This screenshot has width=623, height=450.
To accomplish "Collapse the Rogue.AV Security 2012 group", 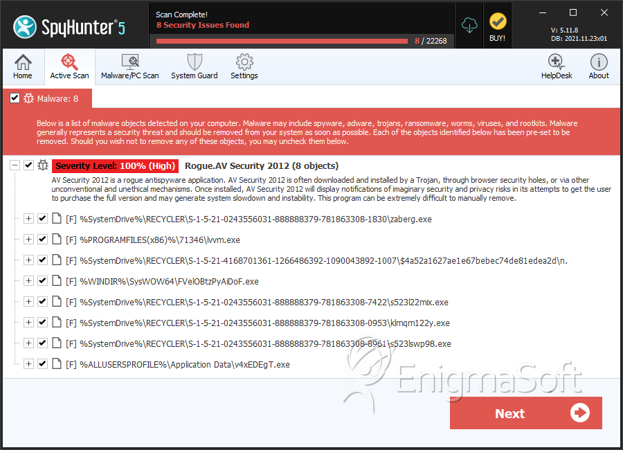I will [x=15, y=165].
